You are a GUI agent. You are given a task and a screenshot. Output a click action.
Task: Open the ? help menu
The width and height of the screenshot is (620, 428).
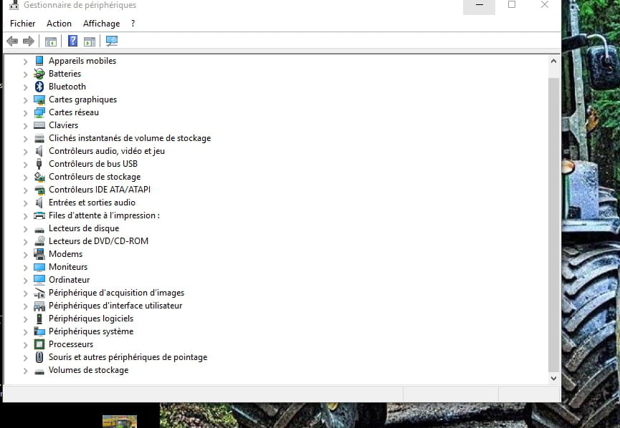(x=133, y=24)
